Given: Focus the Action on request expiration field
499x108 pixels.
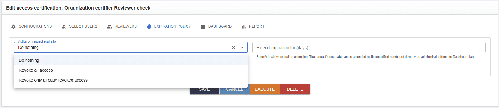Looking at the screenshot, I should [122, 47].
